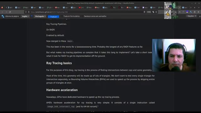Screen dimensions: 201x113
Task: Switch to the tab labeled 25
Action: pos(50,8)
